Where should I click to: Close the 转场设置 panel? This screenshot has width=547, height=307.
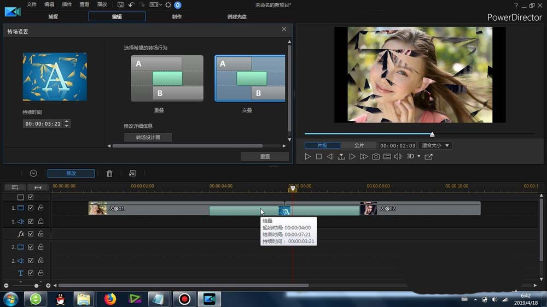[x=284, y=29]
